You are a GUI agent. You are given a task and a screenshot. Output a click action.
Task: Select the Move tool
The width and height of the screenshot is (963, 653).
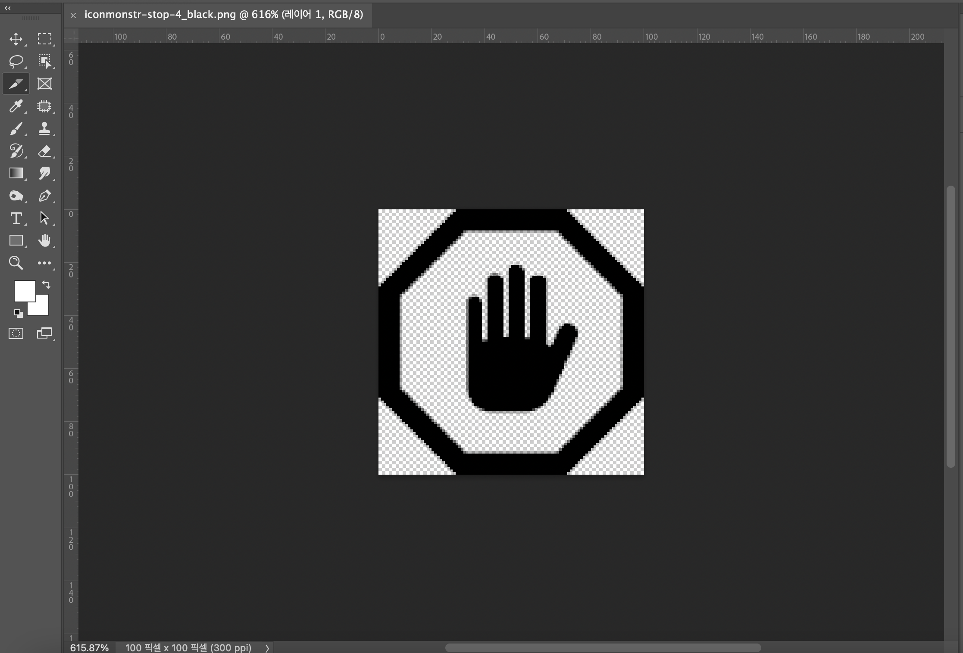pos(16,39)
